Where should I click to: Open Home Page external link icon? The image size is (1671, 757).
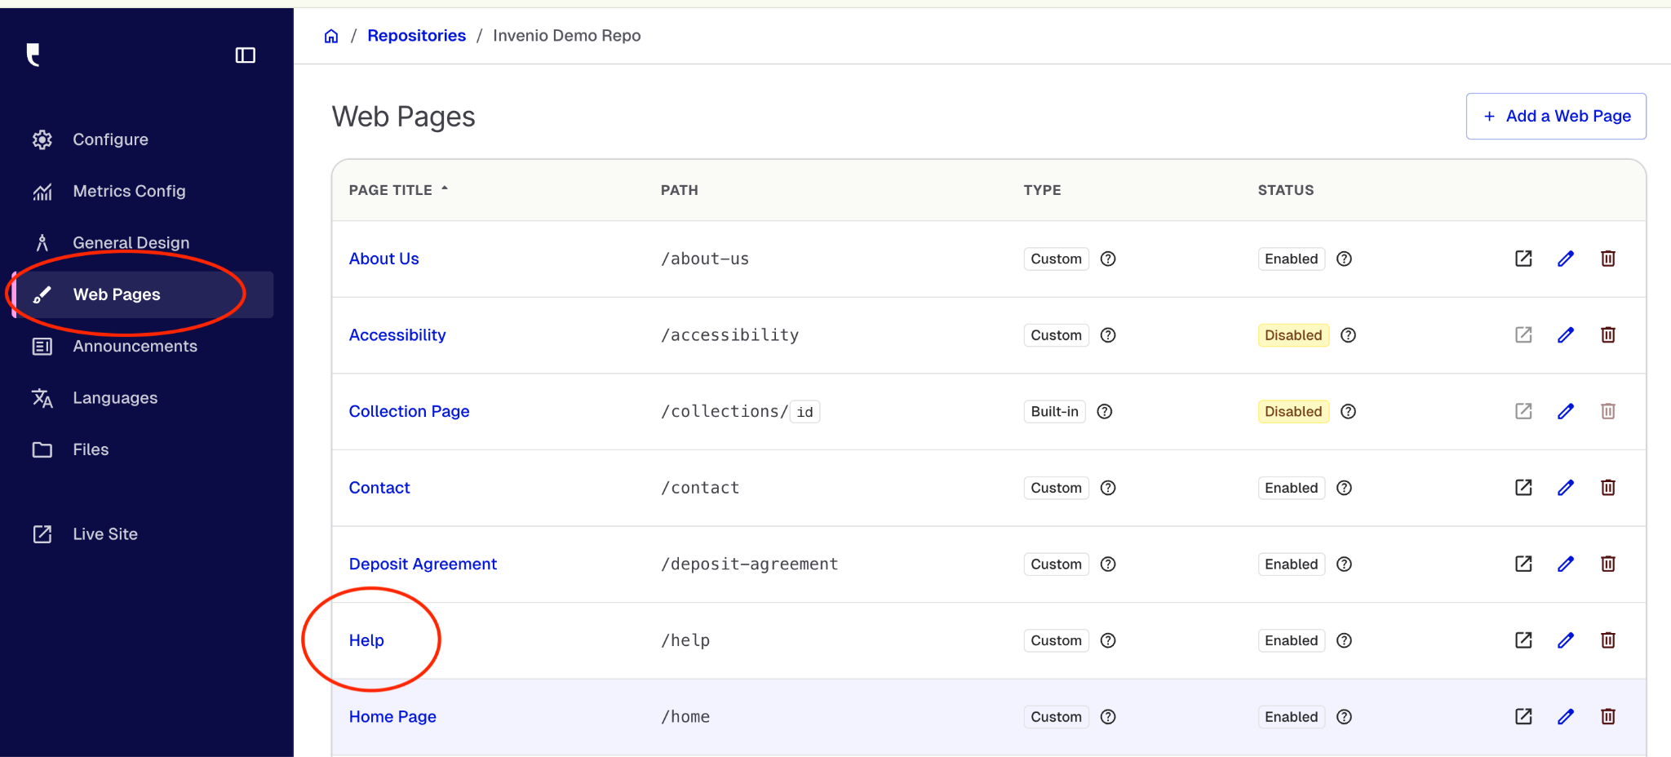1523,717
